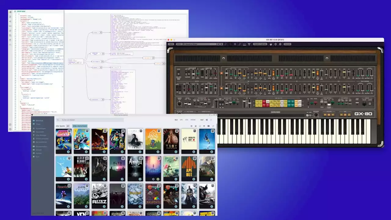Screen dimensions: 391x220
Task: Click the magnifier icon in GX-80 toolbar
Action: (240, 44)
